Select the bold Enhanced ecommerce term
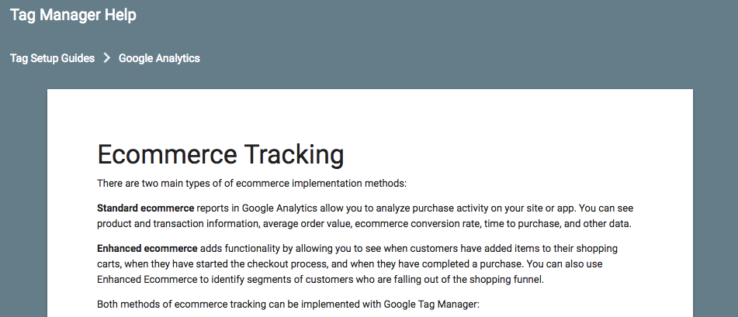738x317 pixels. [147, 248]
